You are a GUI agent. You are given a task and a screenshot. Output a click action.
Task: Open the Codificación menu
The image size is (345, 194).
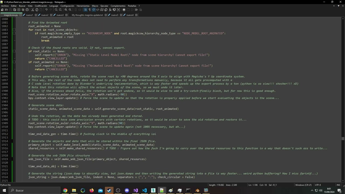[41, 6]
